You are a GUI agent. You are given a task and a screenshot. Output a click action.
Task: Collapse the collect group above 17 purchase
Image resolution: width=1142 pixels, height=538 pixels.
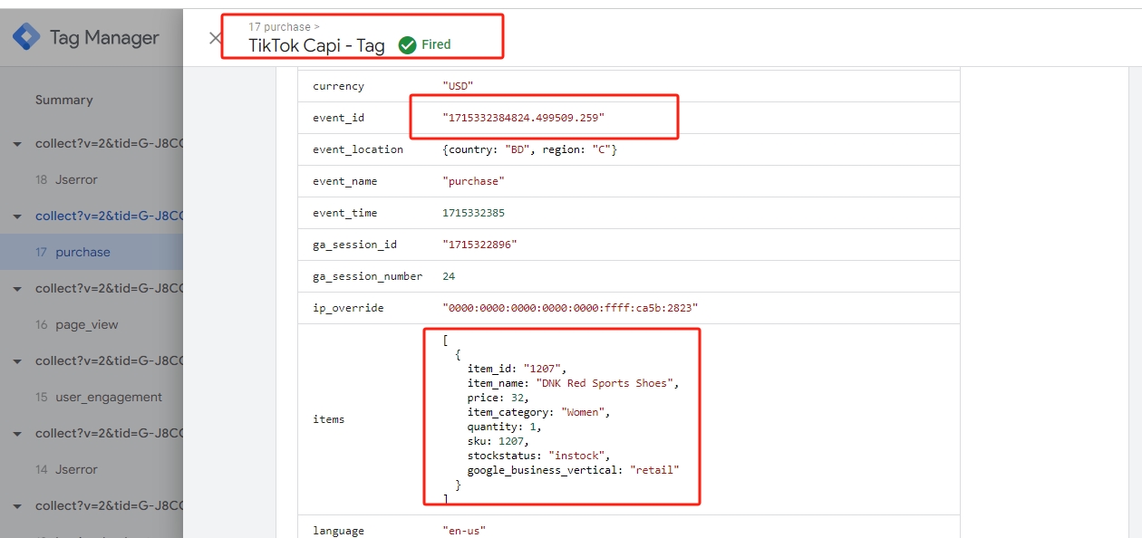click(16, 216)
